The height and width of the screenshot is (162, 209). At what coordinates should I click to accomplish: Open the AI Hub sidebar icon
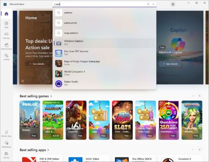(6, 57)
